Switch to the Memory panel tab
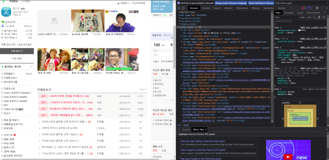 coord(256,8)
